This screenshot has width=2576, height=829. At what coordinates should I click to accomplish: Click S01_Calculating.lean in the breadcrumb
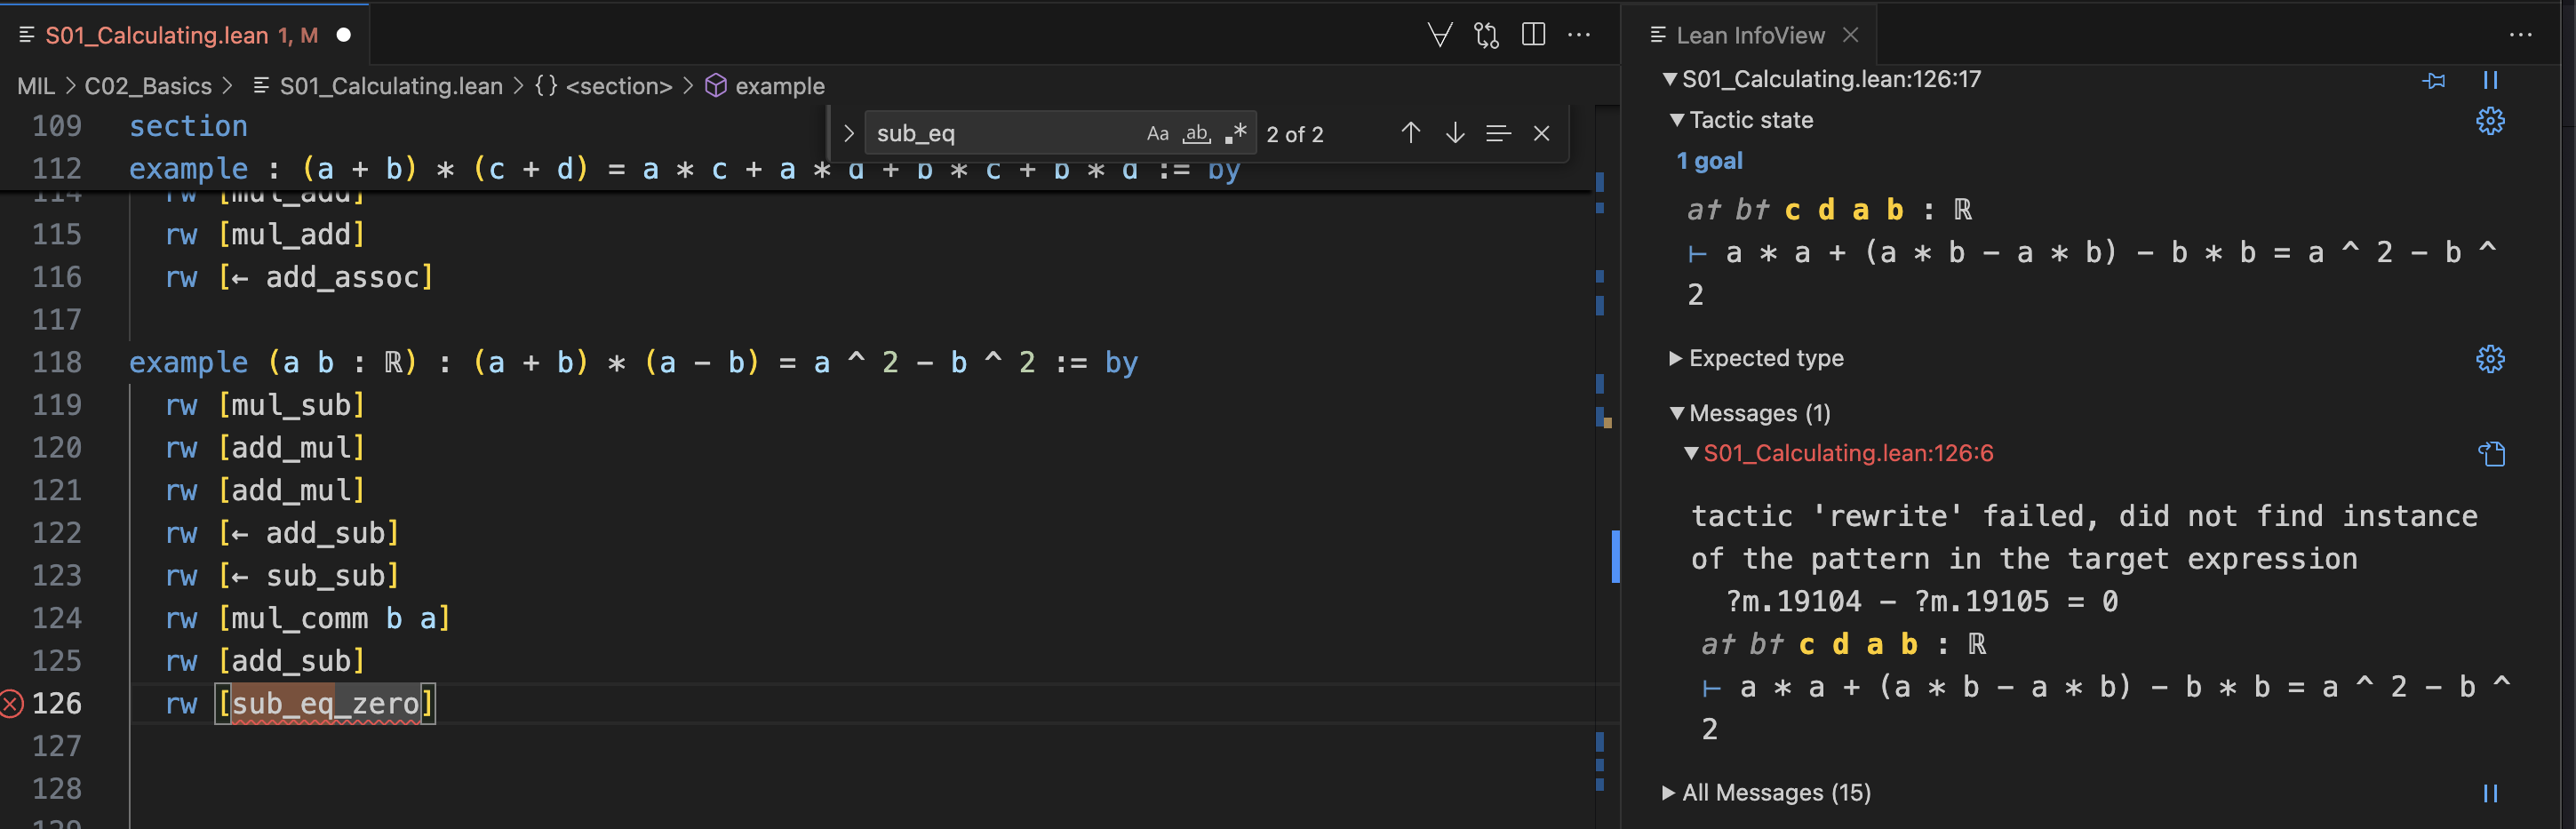click(x=391, y=86)
